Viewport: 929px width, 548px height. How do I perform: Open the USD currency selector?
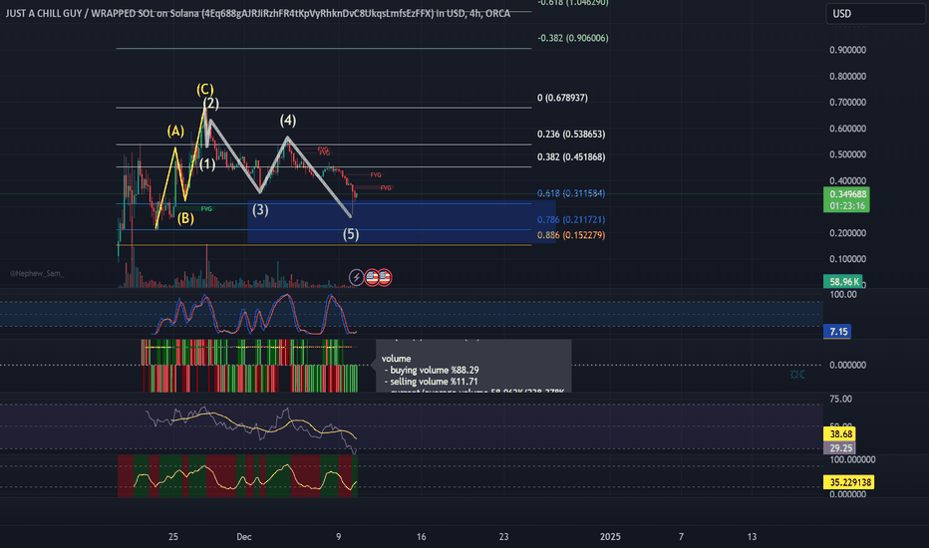[x=875, y=14]
